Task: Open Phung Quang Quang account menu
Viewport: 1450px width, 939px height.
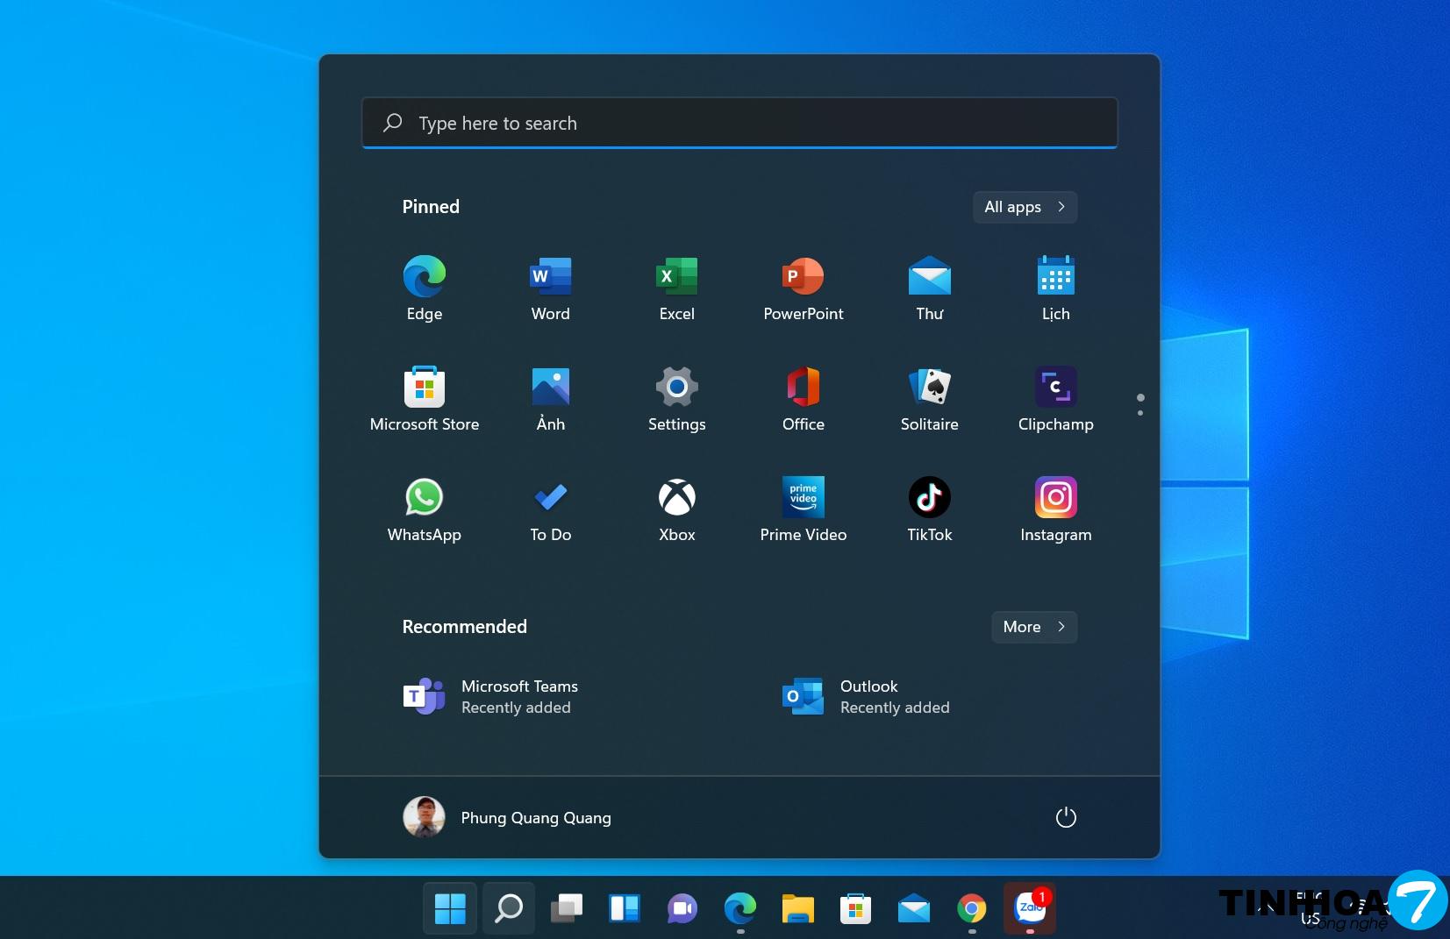Action: (x=507, y=818)
